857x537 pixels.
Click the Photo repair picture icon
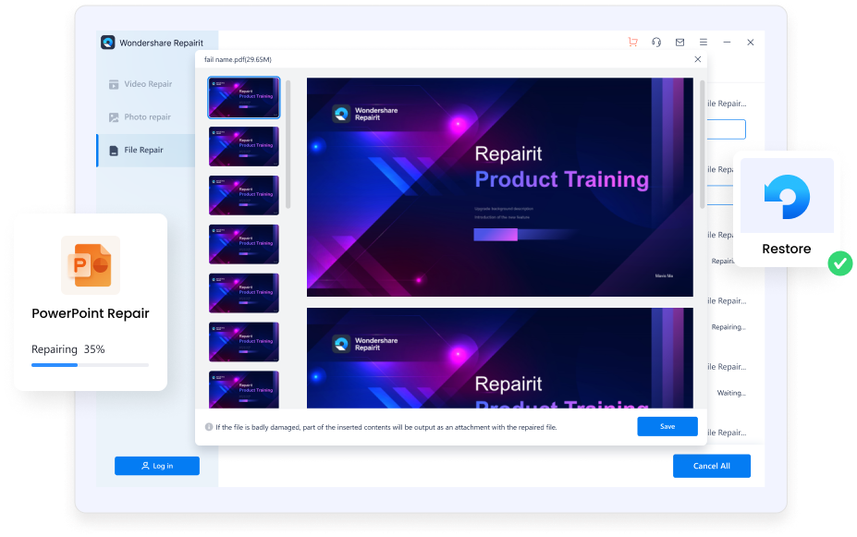[114, 117]
